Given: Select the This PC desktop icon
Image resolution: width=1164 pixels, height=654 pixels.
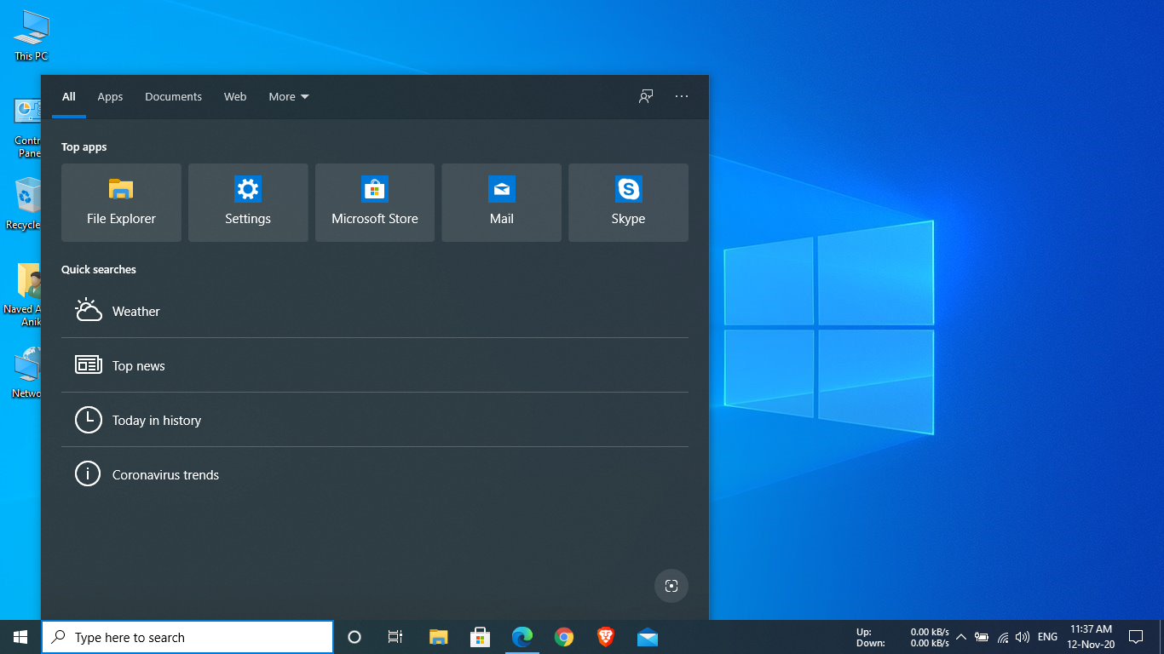Looking at the screenshot, I should click(x=31, y=37).
